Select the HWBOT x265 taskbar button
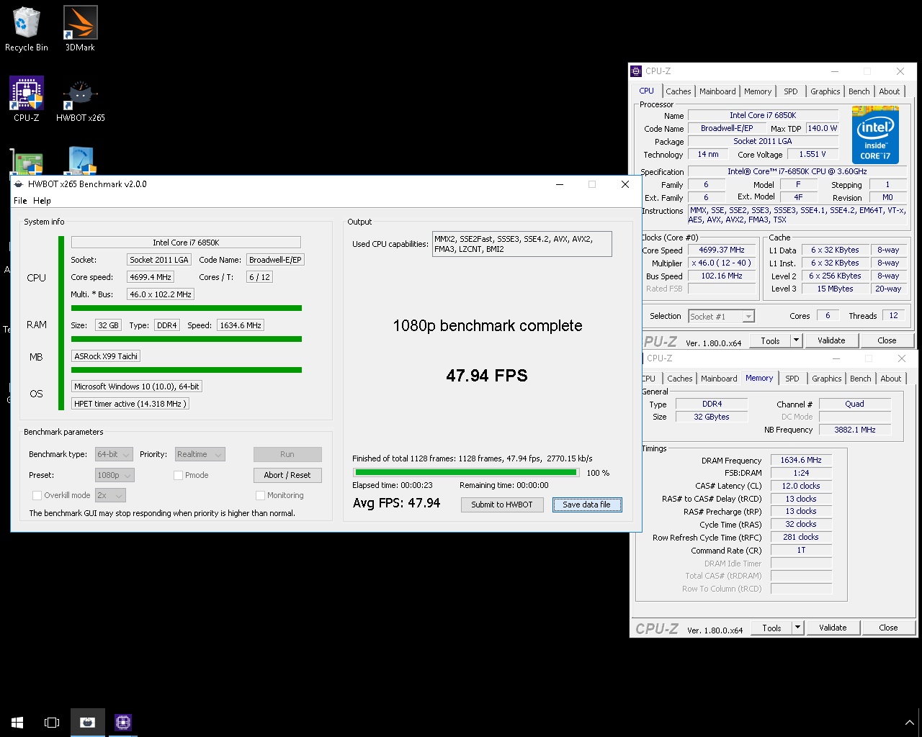 tap(88, 722)
